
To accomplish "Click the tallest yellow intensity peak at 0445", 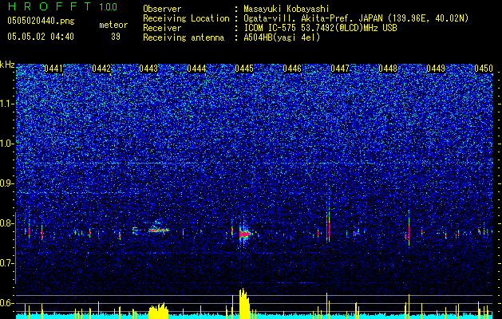I will 244,302.
